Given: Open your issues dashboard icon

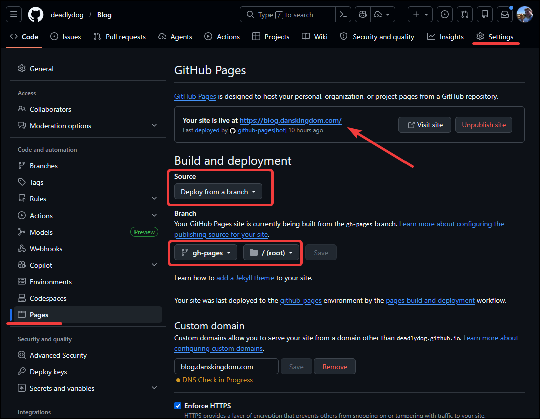Looking at the screenshot, I should pos(444,14).
